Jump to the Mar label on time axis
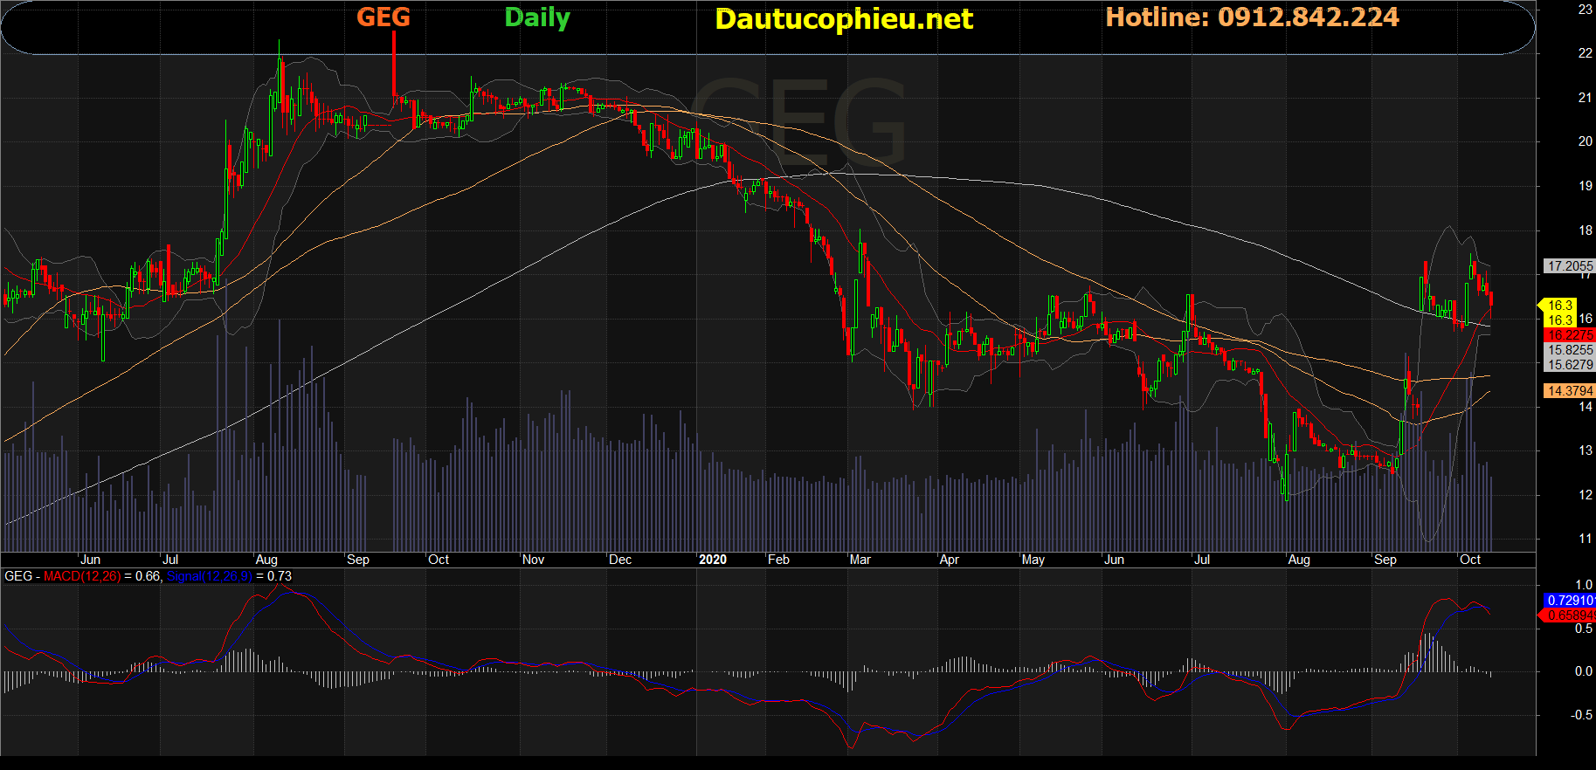Screen dimensions: 1596x770 click(x=860, y=560)
